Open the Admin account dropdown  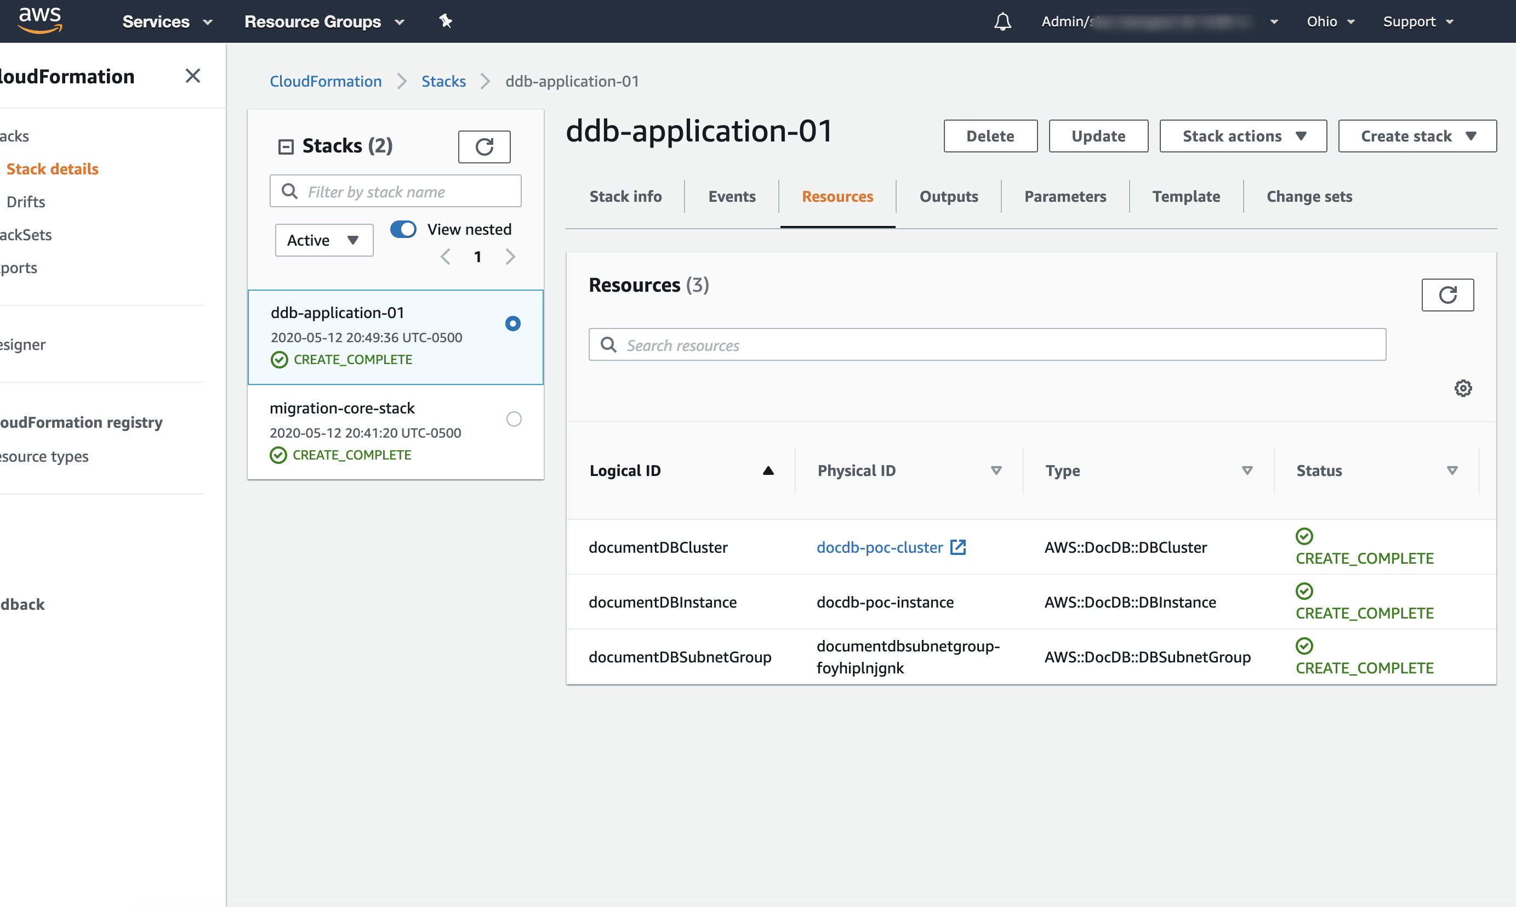1159,21
